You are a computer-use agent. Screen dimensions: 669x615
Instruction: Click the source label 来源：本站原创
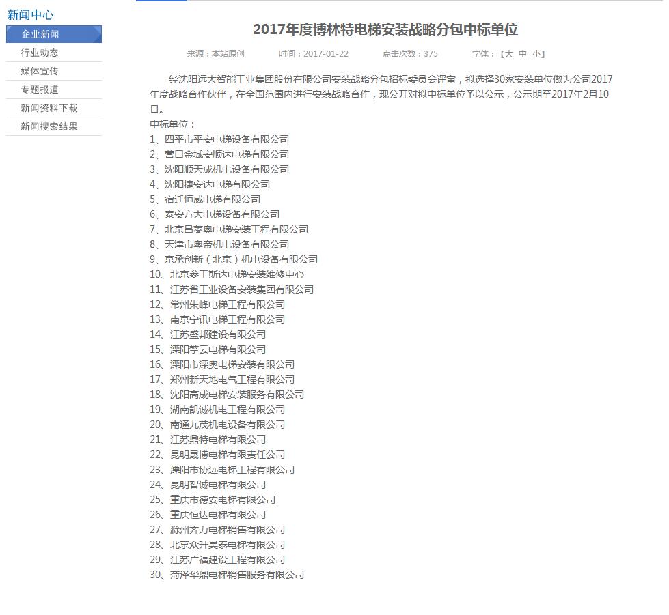pyautogui.click(x=215, y=54)
